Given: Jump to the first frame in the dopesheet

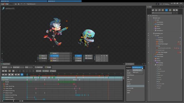Looking at the screenshot, I should tap(3, 74).
